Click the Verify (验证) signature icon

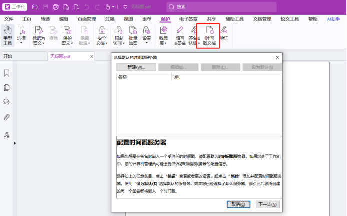[x=224, y=34]
